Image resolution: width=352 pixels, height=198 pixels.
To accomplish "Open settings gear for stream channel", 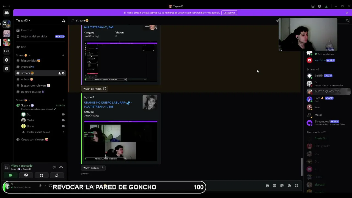I will [x=63, y=73].
